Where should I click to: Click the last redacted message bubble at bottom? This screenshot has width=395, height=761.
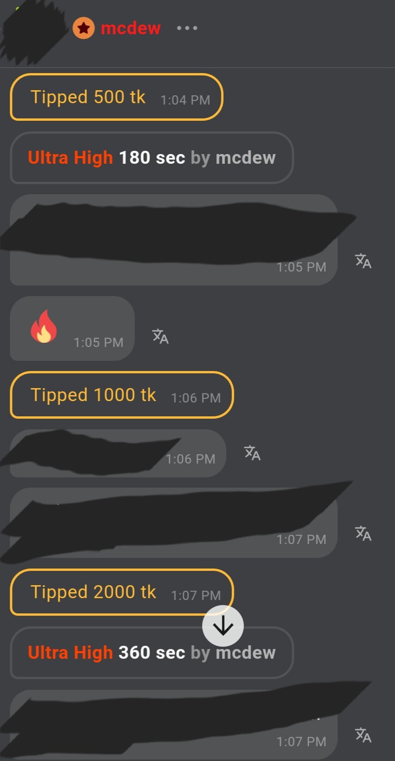pyautogui.click(x=174, y=724)
